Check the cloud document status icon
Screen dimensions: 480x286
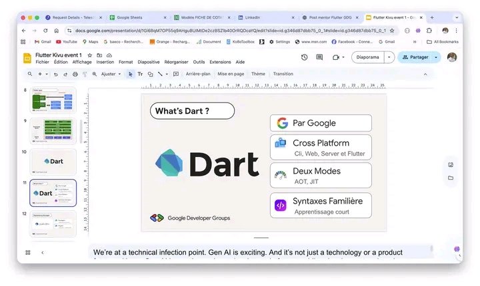(109, 55)
